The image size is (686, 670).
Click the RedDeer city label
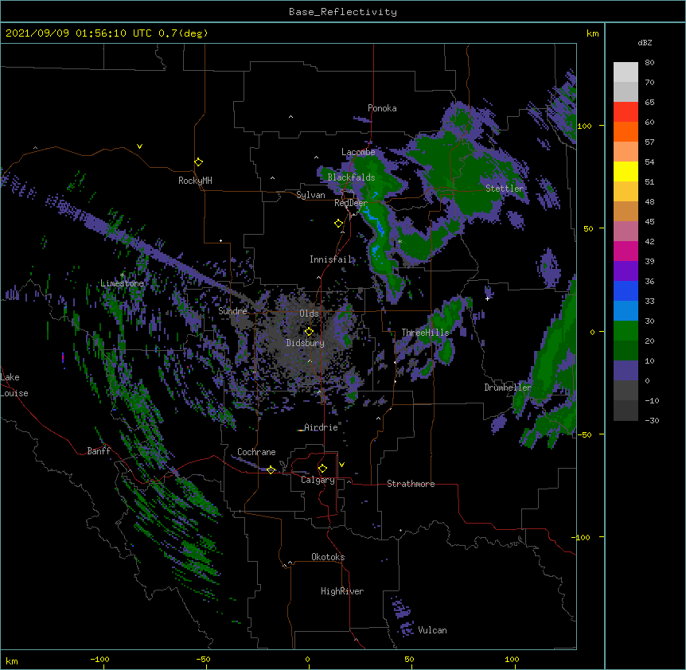pos(351,203)
